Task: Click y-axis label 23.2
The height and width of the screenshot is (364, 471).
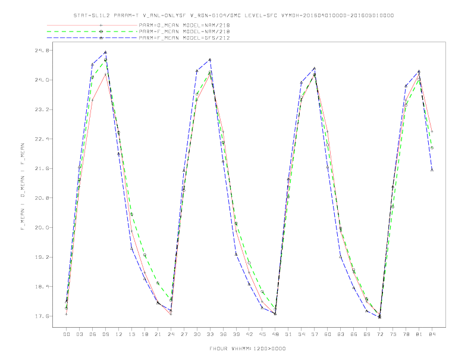Action: tap(42, 109)
